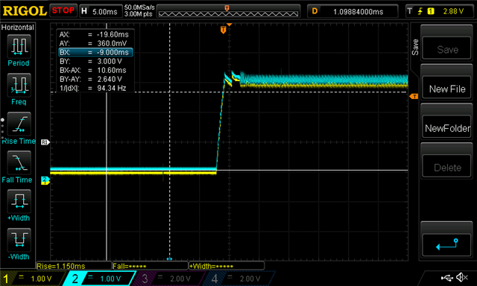477x286 pixels.
Task: Select the Fall Time measurement icon
Action: [19, 162]
